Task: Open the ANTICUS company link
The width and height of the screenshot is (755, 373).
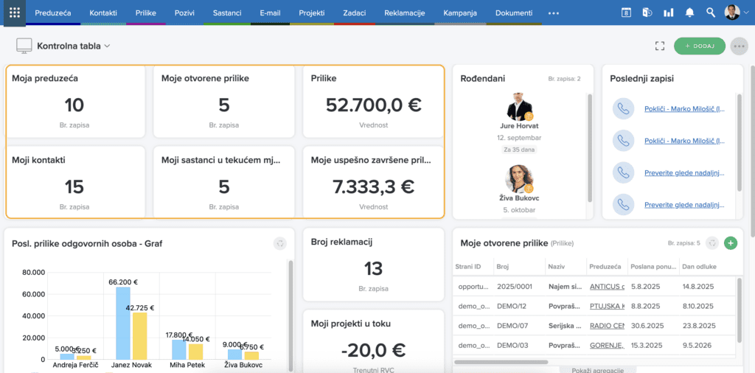Action: click(608, 287)
